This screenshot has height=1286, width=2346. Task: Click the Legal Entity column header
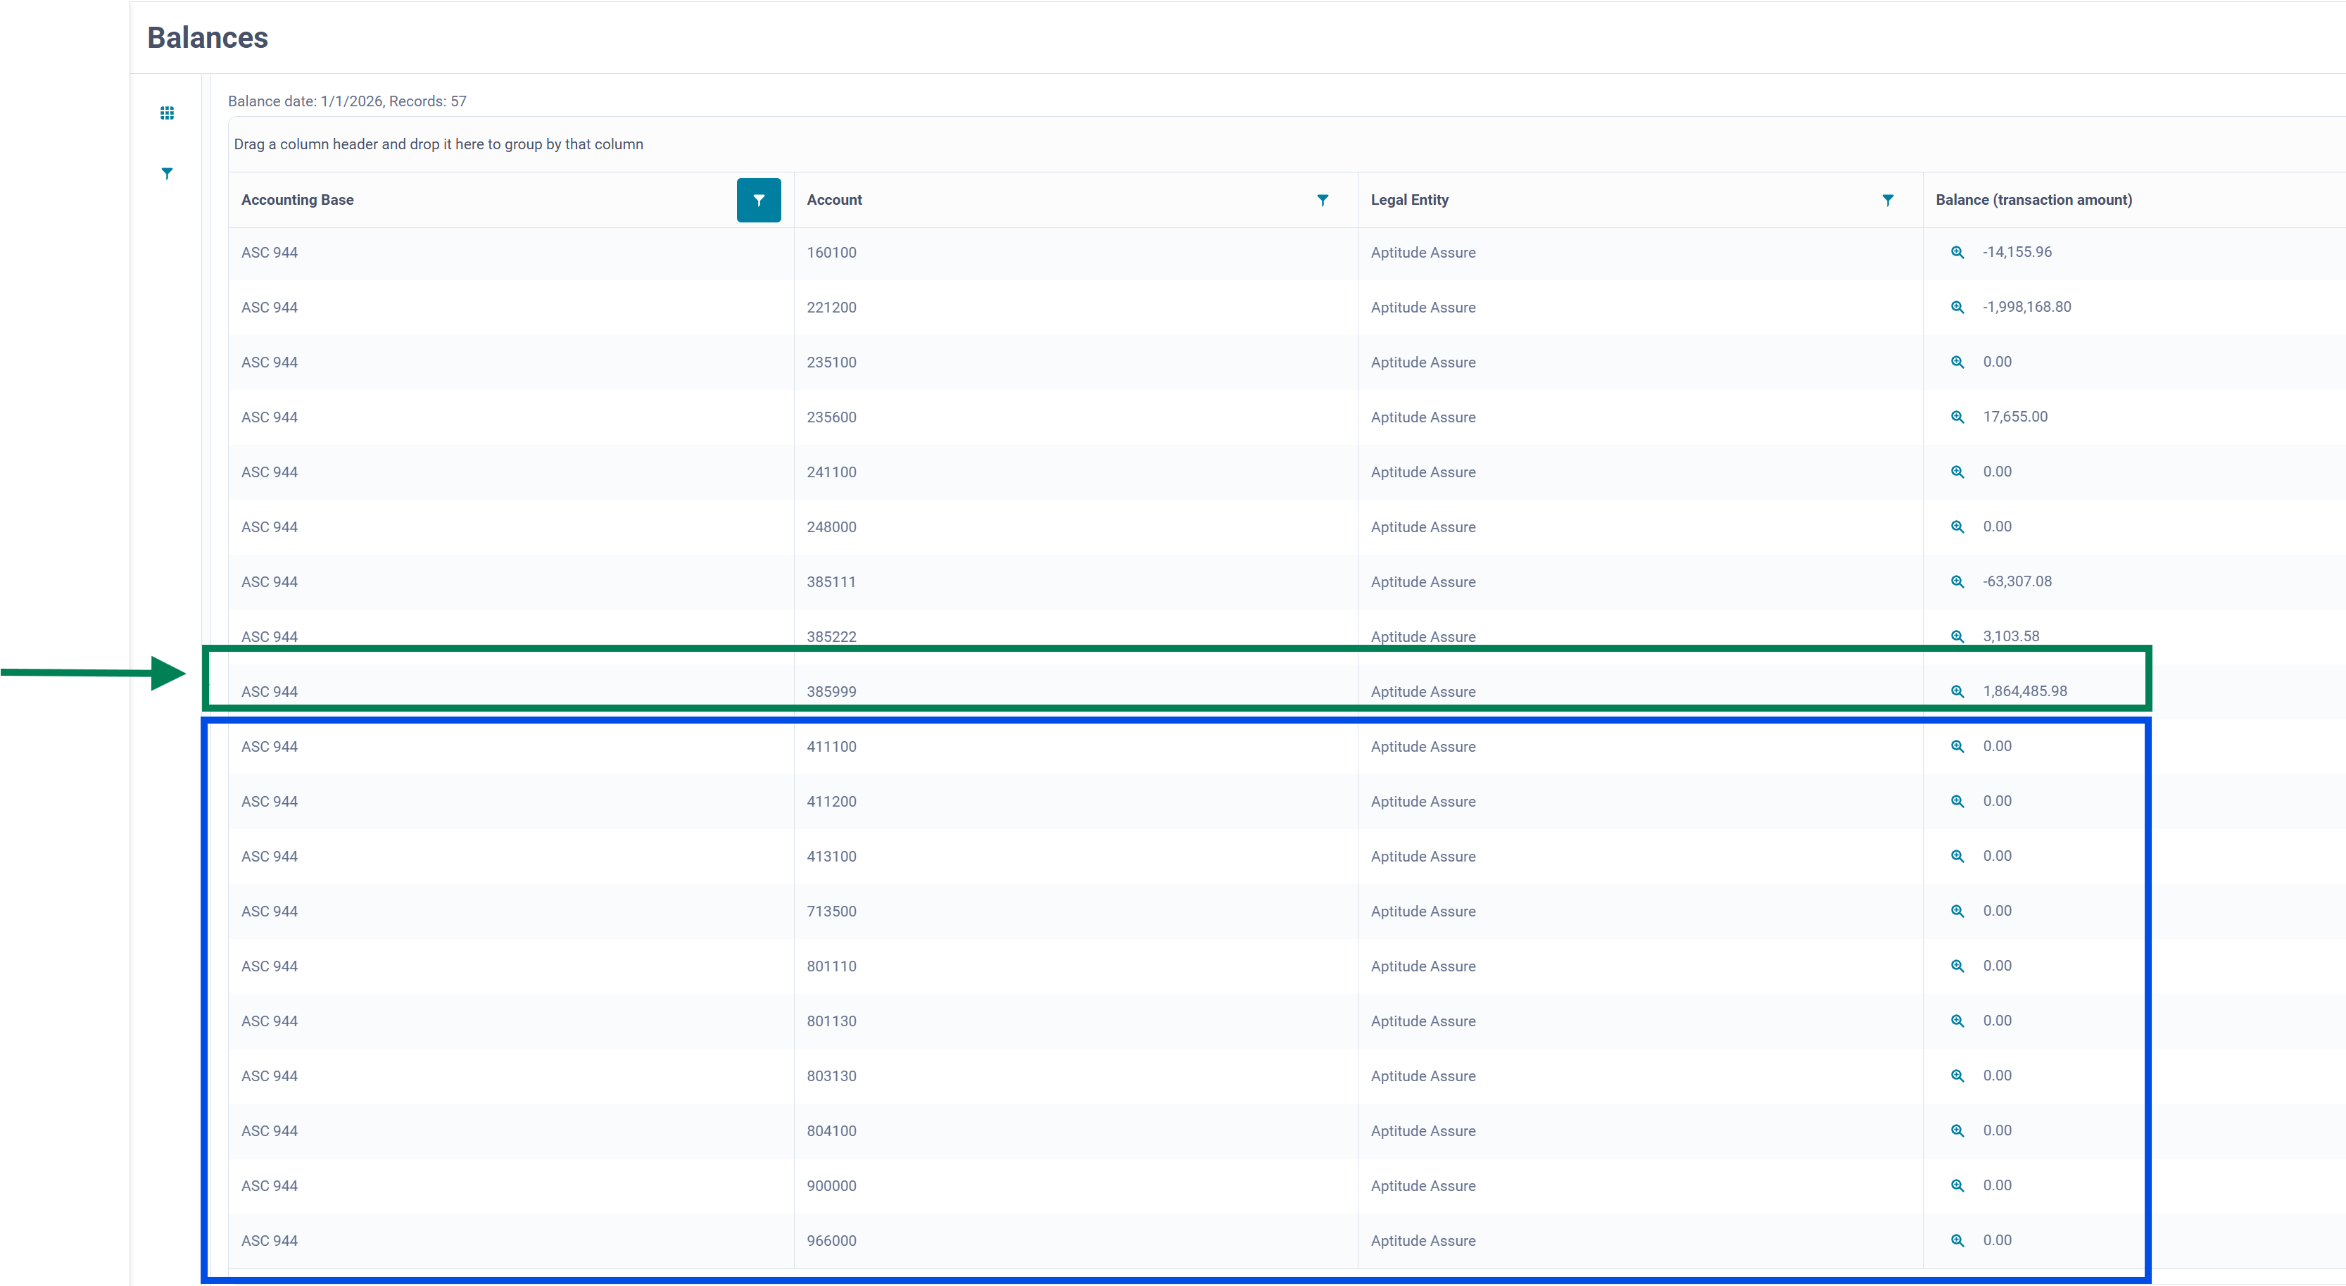1409,201
